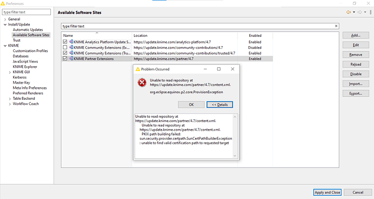Select the community-contributions/trusted/4.7 location cell
The height and width of the screenshot is (199, 374).
[184, 53]
